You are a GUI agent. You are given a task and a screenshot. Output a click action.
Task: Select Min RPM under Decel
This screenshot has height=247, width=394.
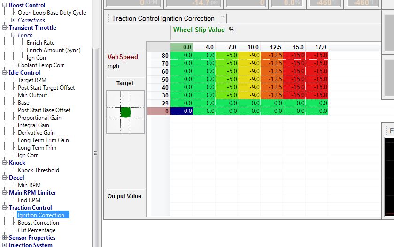(29, 185)
